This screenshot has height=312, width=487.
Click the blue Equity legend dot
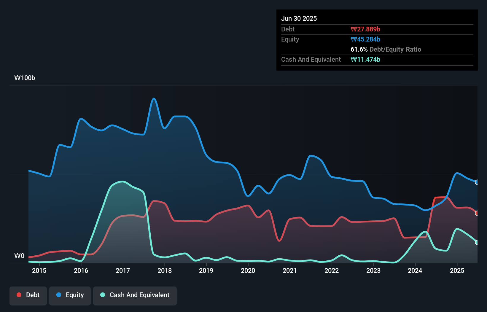pyautogui.click(x=59, y=295)
